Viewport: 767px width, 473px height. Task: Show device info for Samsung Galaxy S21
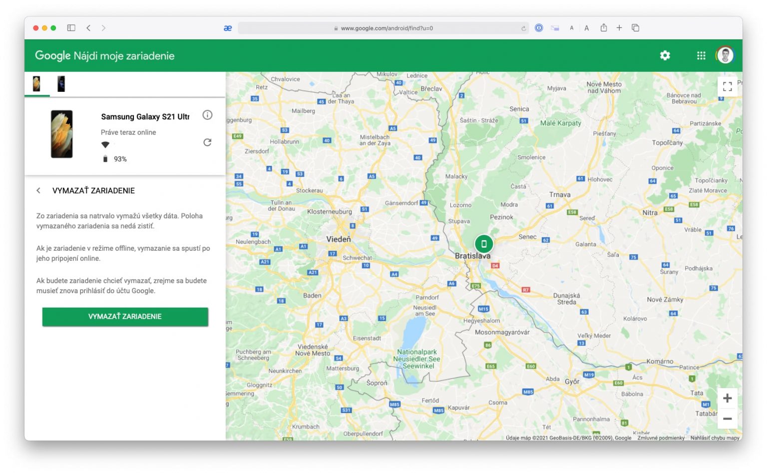(207, 115)
